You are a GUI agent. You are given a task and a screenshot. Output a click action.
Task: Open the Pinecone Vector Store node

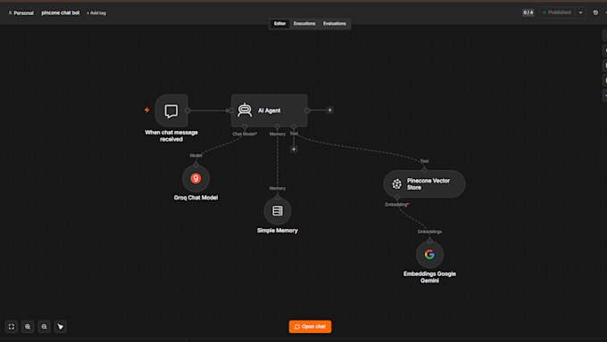point(424,184)
